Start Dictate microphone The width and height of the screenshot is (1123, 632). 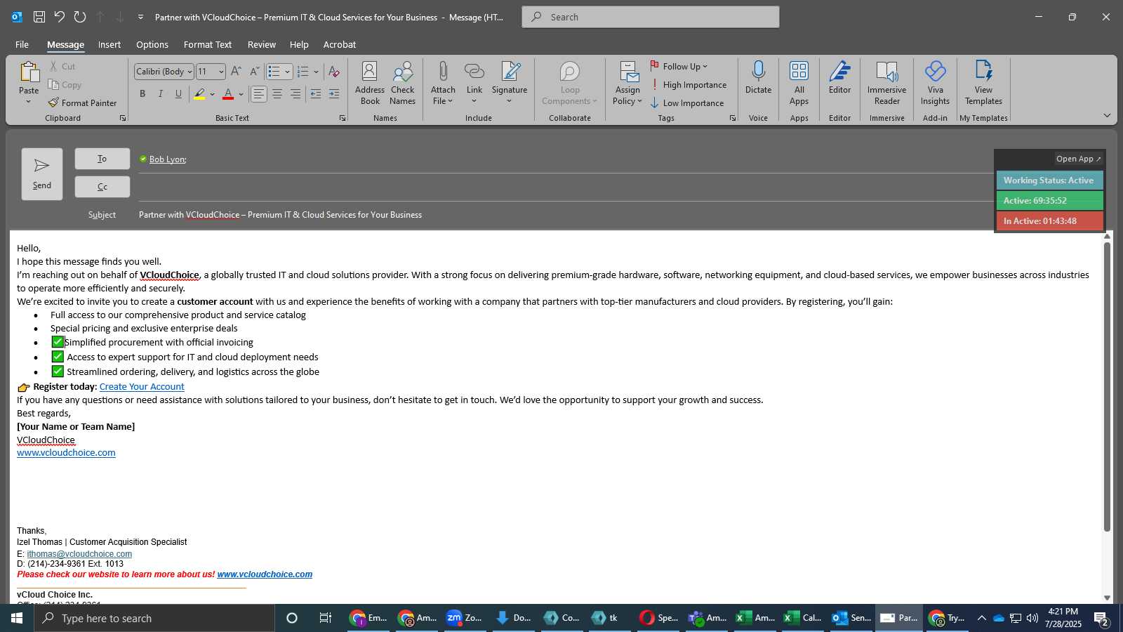pos(758,77)
